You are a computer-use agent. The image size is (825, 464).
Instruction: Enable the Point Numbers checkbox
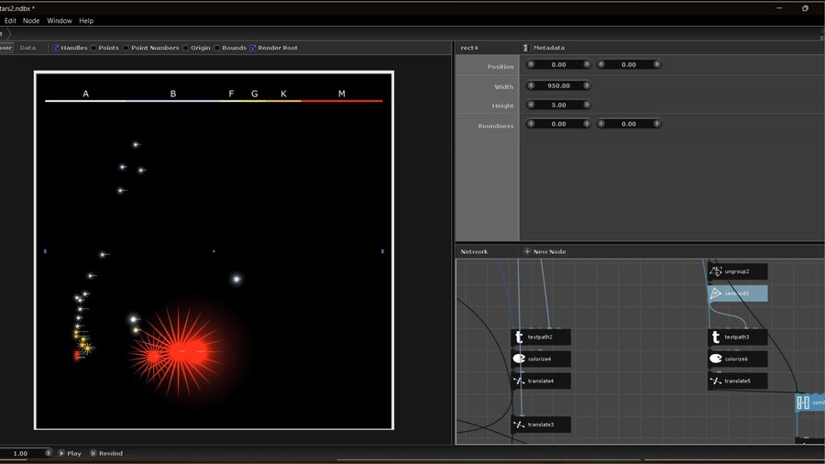click(126, 48)
